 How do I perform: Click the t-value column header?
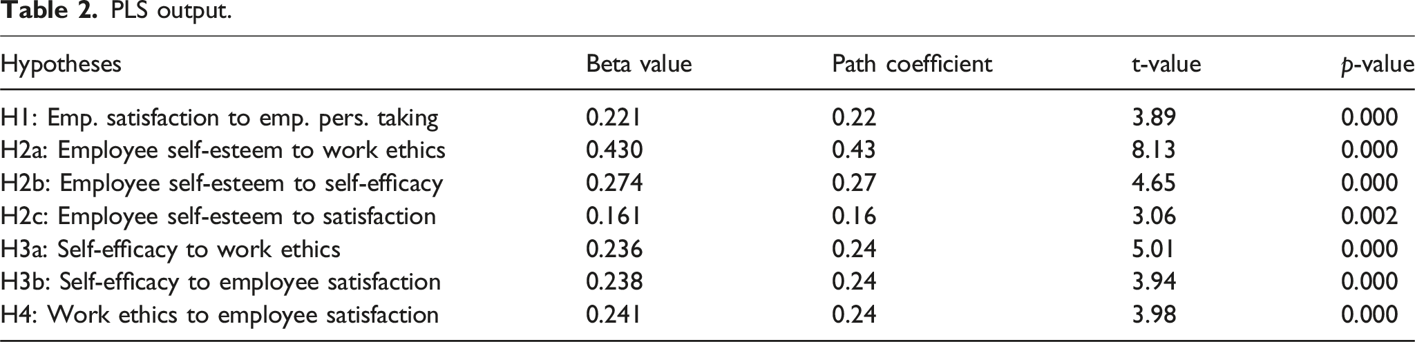point(1166,65)
